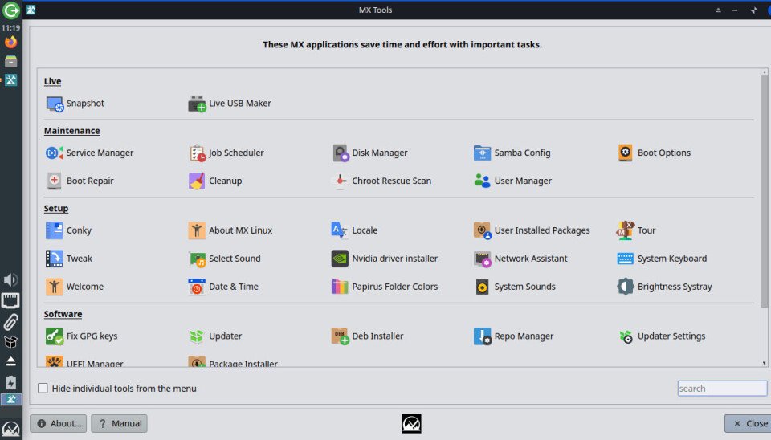
Task: Open Network Assistant
Action: (x=520, y=259)
